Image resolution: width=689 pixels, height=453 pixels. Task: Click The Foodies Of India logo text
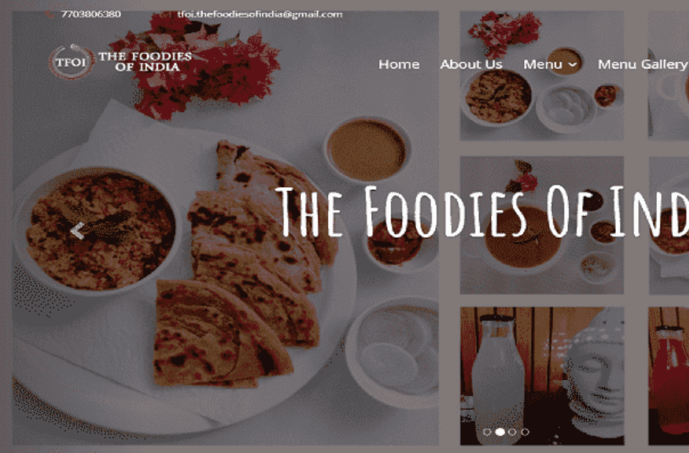[x=145, y=62]
